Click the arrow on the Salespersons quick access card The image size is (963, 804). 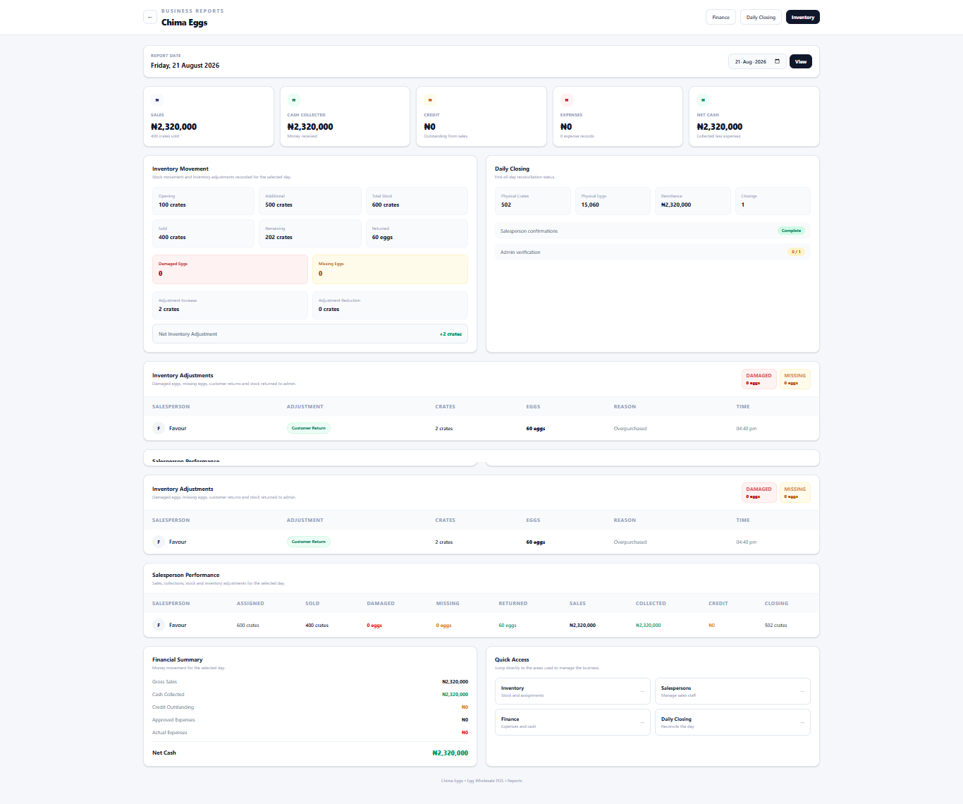[802, 691]
